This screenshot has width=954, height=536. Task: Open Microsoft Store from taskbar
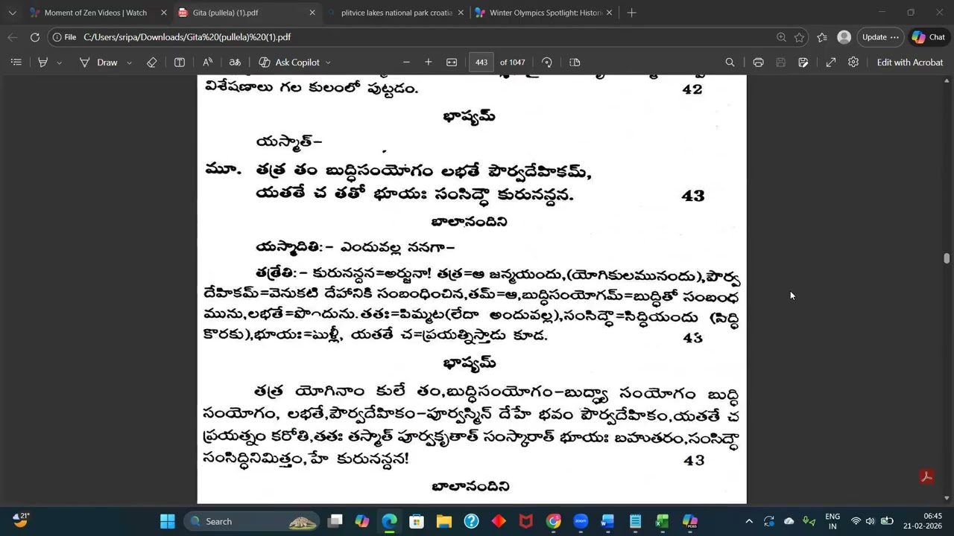coord(417,521)
